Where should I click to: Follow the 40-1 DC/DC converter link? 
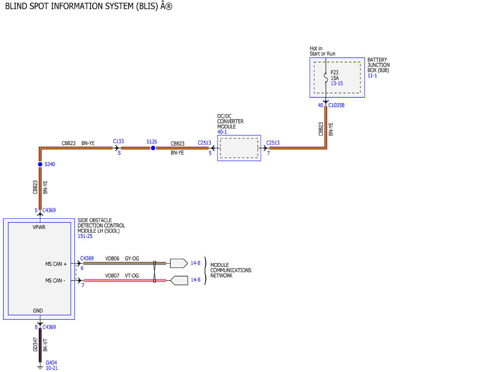[x=222, y=132]
